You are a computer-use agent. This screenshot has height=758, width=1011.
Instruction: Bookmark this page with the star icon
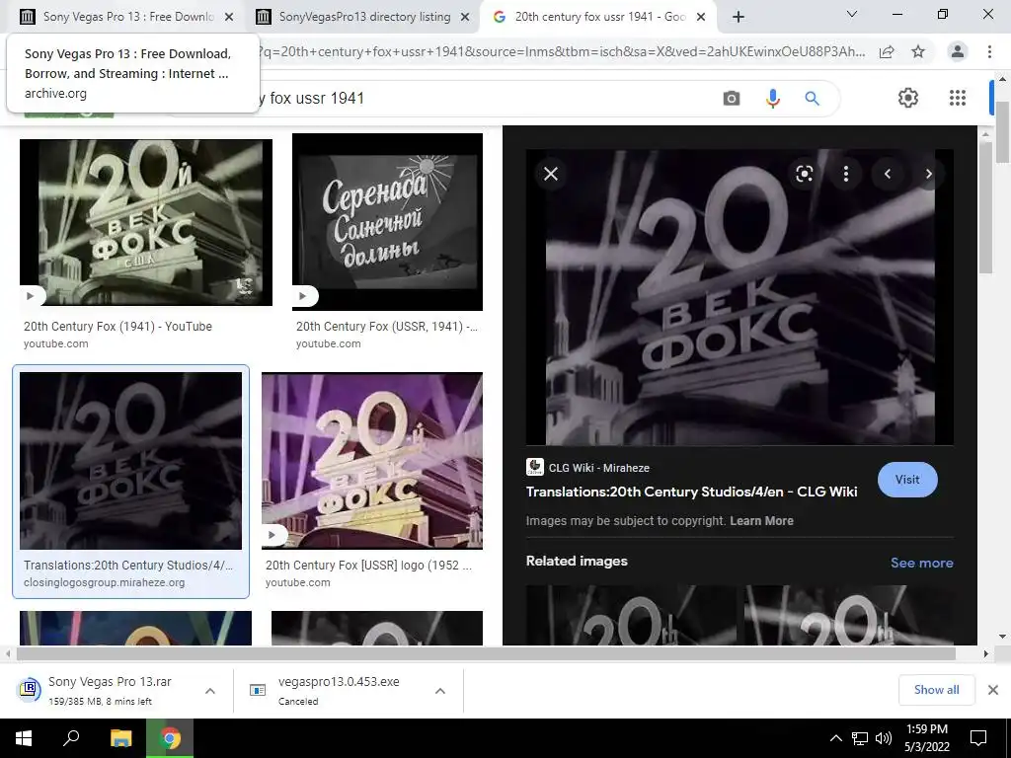918,51
